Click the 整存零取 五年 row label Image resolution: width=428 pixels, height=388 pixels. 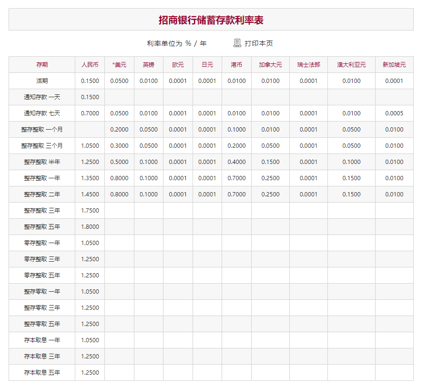tap(42, 324)
